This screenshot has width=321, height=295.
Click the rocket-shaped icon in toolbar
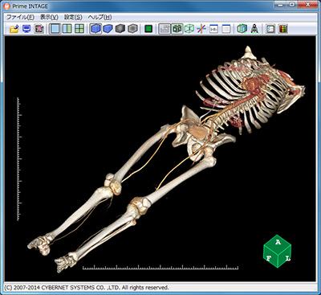coord(254,29)
